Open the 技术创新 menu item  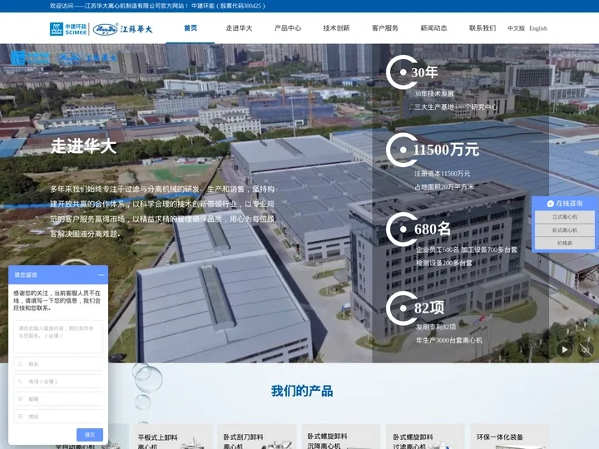tap(336, 28)
